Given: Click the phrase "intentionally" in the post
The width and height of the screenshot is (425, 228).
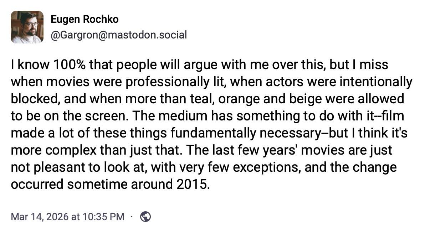Looking at the screenshot, I should [377, 82].
